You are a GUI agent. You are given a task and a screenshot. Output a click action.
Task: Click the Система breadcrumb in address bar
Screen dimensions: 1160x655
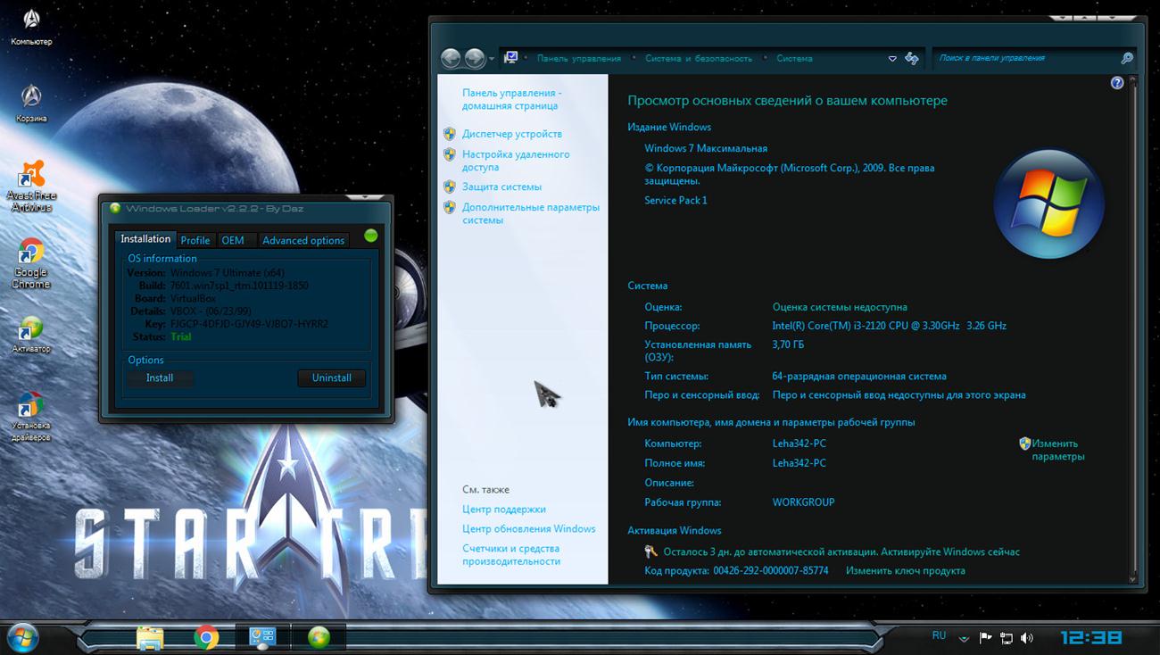tap(794, 59)
